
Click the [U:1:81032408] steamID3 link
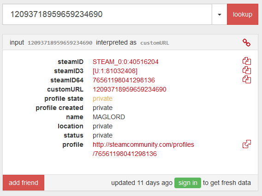pyautogui.click(x=115, y=71)
